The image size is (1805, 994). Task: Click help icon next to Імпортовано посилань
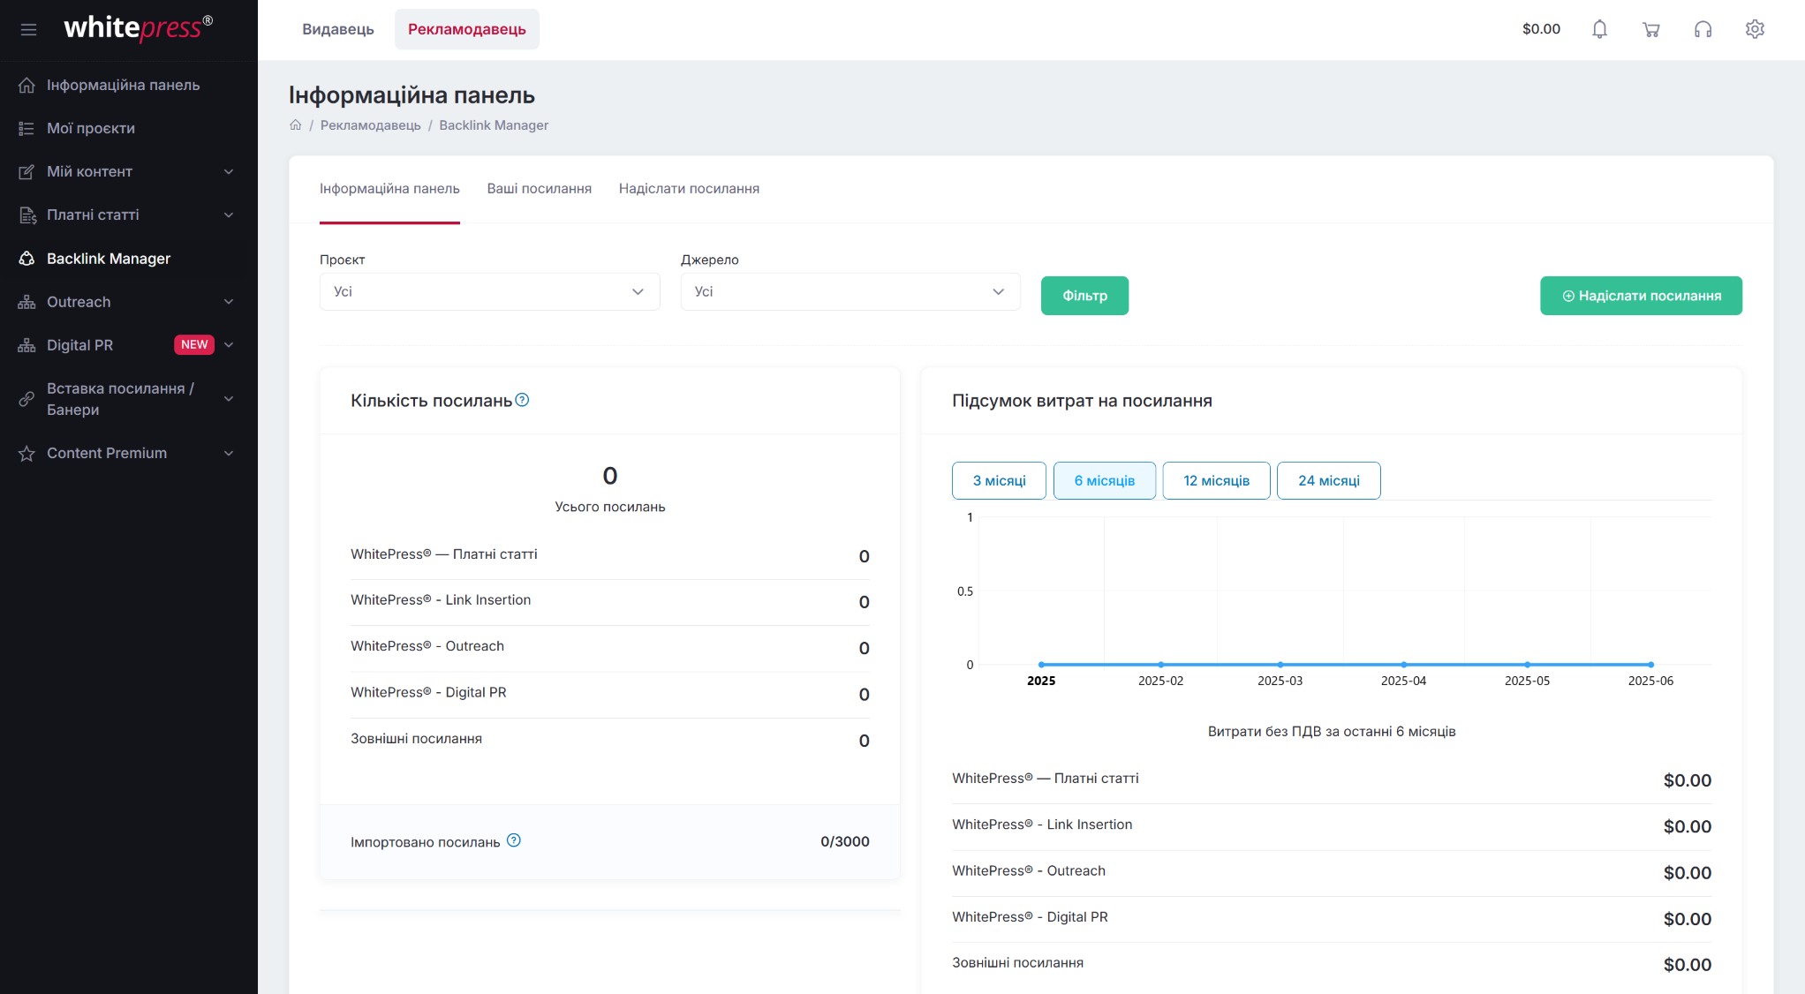pyautogui.click(x=514, y=840)
